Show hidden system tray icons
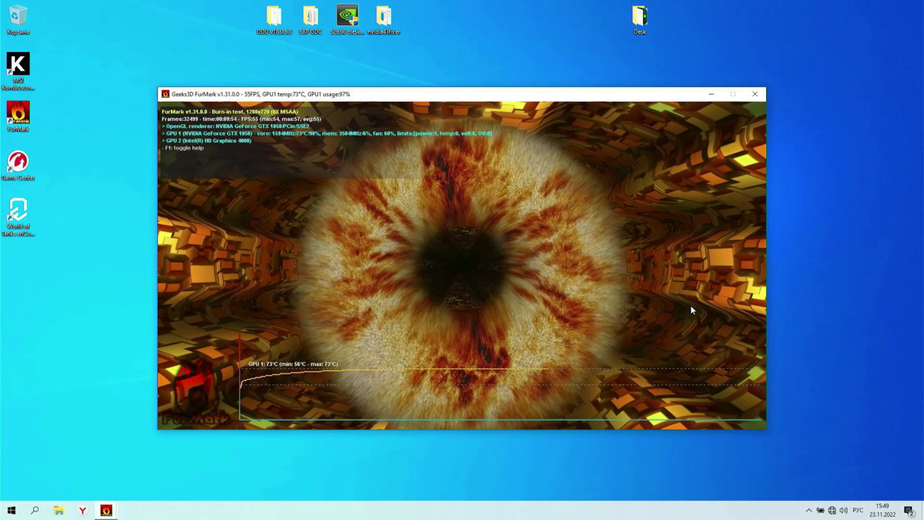Viewport: 924px width, 520px height. coord(808,511)
